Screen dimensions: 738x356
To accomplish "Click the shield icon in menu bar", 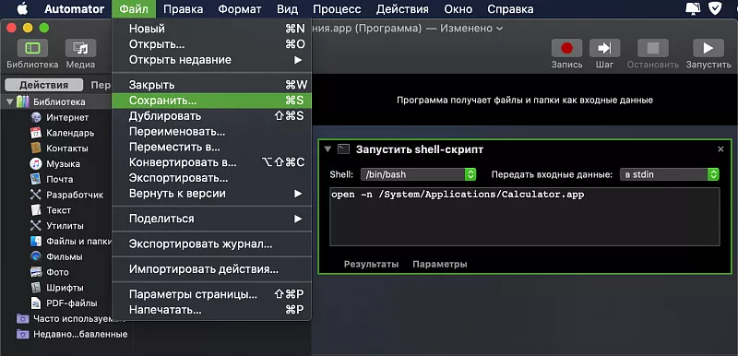I will [716, 8].
